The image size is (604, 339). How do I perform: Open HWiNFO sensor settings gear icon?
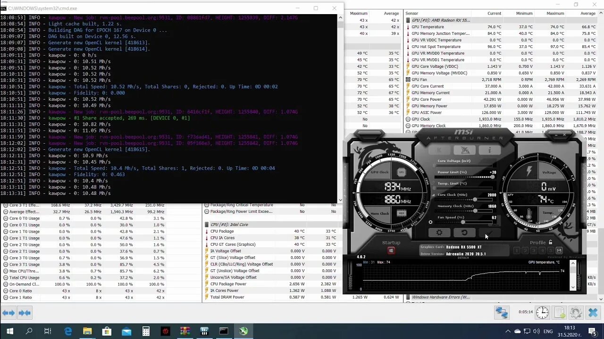(576, 312)
